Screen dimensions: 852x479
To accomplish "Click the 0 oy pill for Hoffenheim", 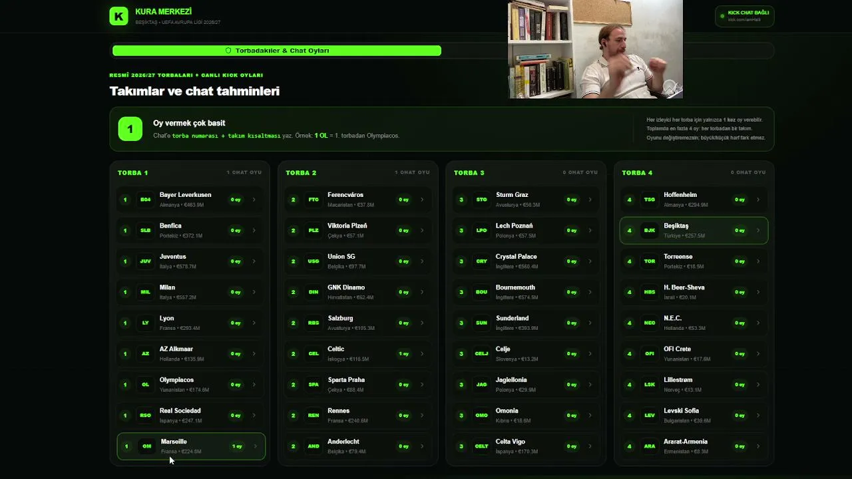I will pos(740,200).
